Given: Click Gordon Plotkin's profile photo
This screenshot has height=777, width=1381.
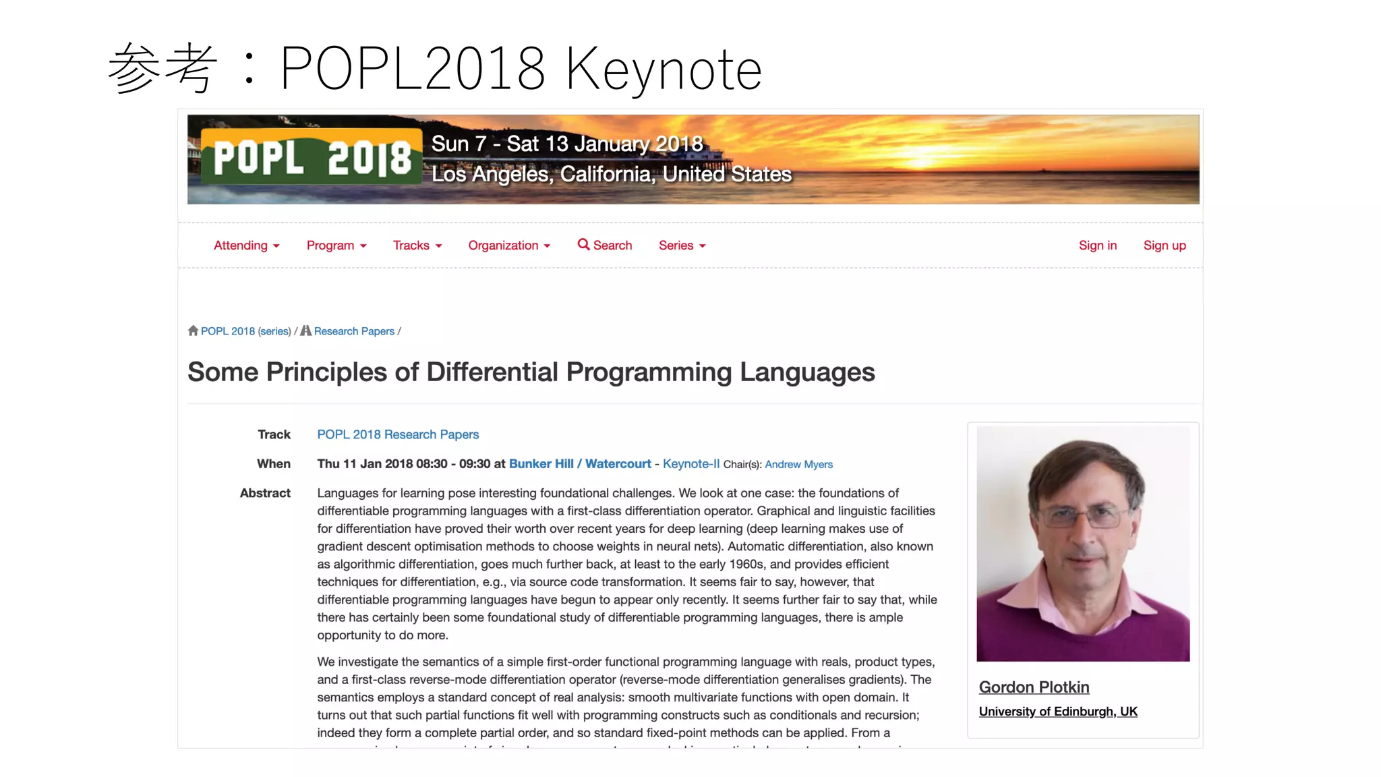Looking at the screenshot, I should coord(1083,544).
